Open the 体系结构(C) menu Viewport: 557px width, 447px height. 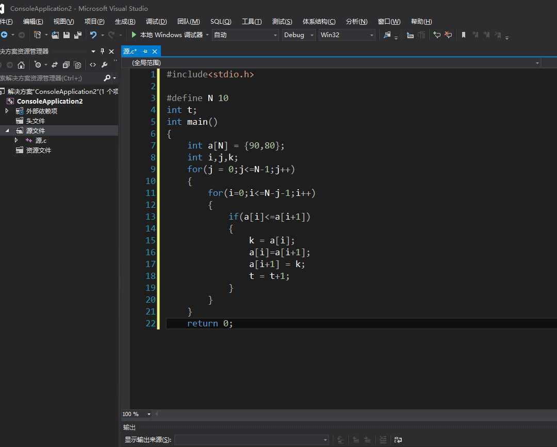[319, 22]
